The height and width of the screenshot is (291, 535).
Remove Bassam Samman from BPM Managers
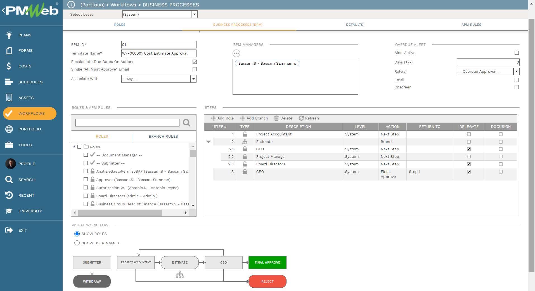point(295,64)
